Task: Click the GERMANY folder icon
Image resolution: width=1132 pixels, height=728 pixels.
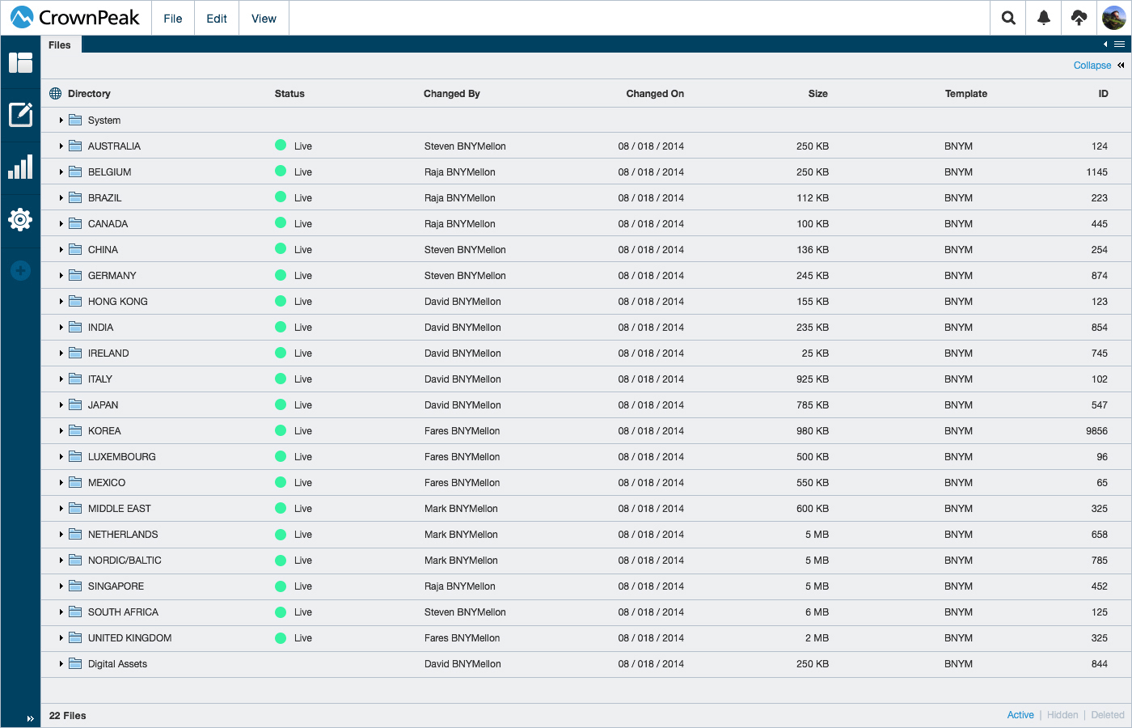Action: coord(75,275)
